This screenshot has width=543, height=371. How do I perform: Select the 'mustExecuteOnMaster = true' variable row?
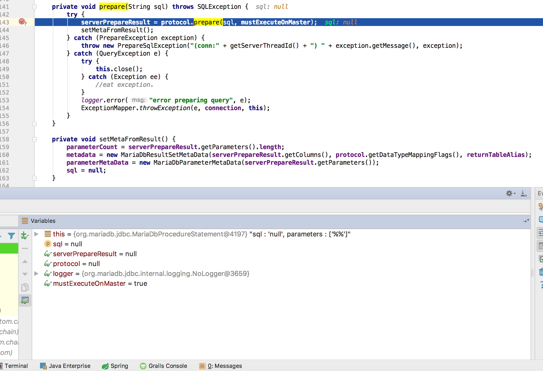click(100, 283)
